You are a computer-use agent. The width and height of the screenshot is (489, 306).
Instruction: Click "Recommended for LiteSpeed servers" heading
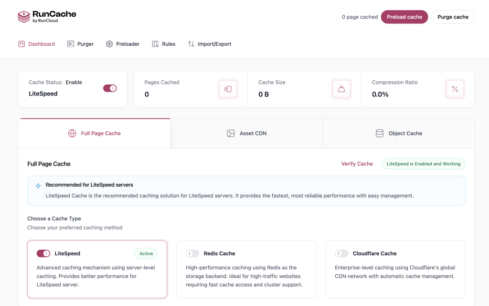[x=89, y=185]
